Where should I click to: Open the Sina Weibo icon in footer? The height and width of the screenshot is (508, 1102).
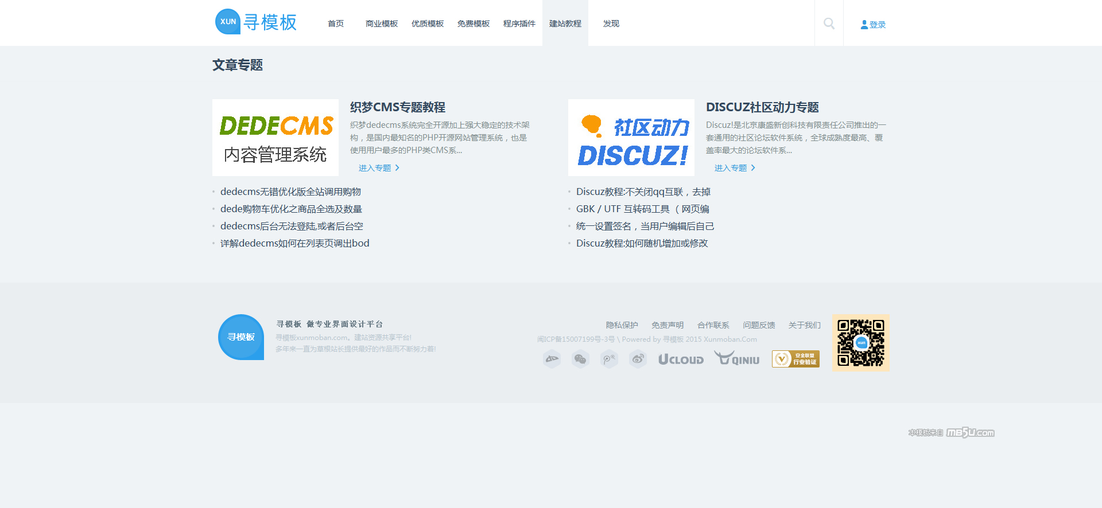coord(638,359)
